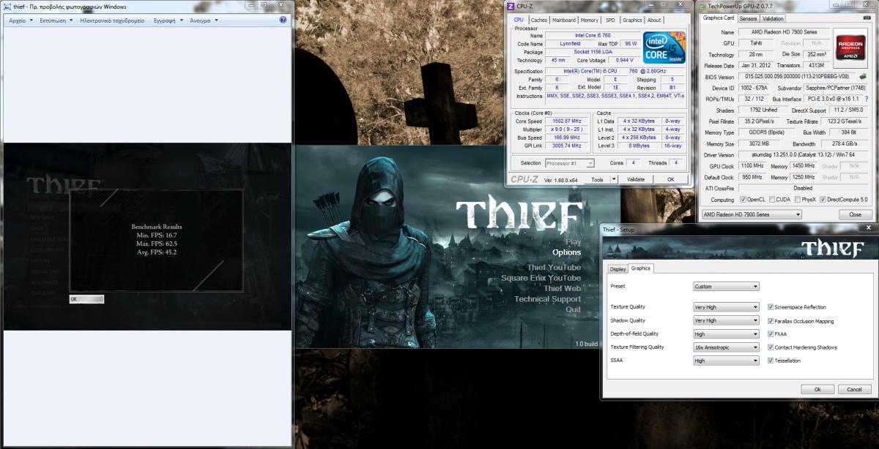Click the Intel Core i5 logo in CPU-Z
Screen dimensions: 879x449
point(664,49)
